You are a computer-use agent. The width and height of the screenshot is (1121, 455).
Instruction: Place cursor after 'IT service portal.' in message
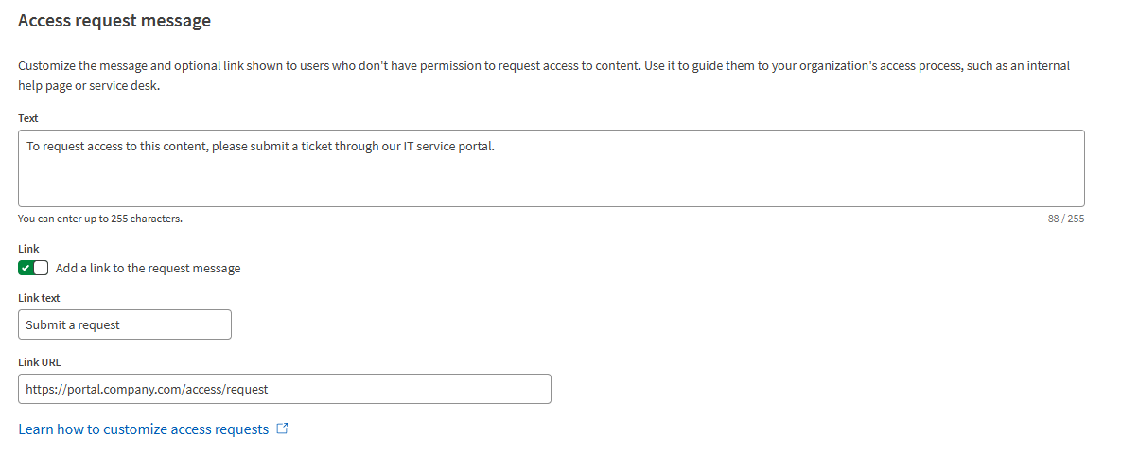(x=497, y=147)
